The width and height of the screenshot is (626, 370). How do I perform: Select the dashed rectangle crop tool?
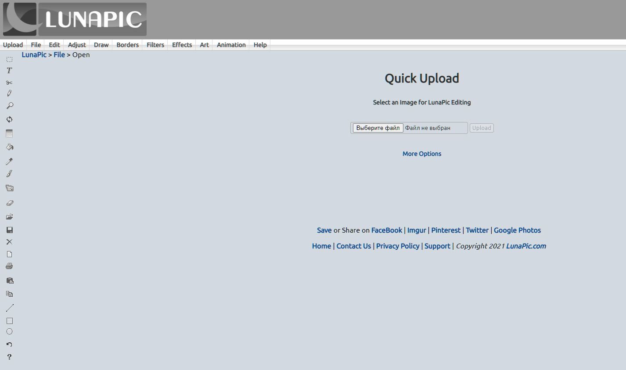pos(9,59)
